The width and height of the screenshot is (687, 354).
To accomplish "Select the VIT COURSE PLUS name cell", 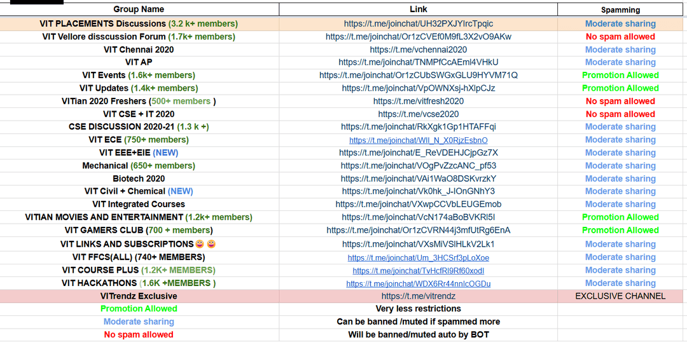I will pyautogui.click(x=139, y=270).
